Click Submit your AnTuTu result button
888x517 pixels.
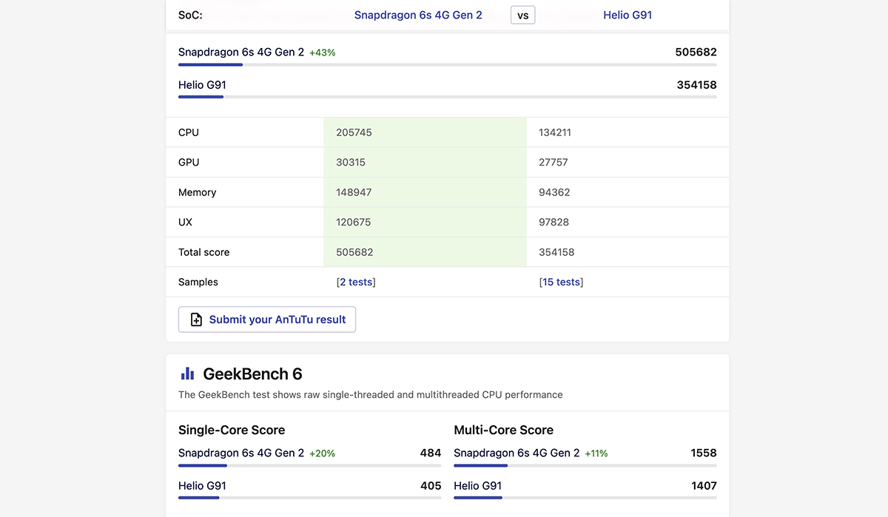[267, 320]
